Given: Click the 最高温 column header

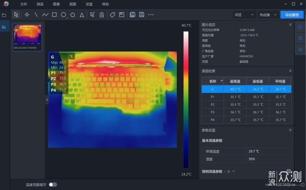Looking at the screenshot, I should coord(235,81).
